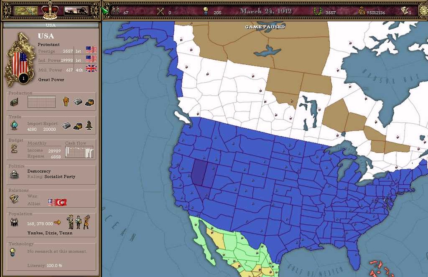Click the coal pile icon in Production

[x=89, y=102]
